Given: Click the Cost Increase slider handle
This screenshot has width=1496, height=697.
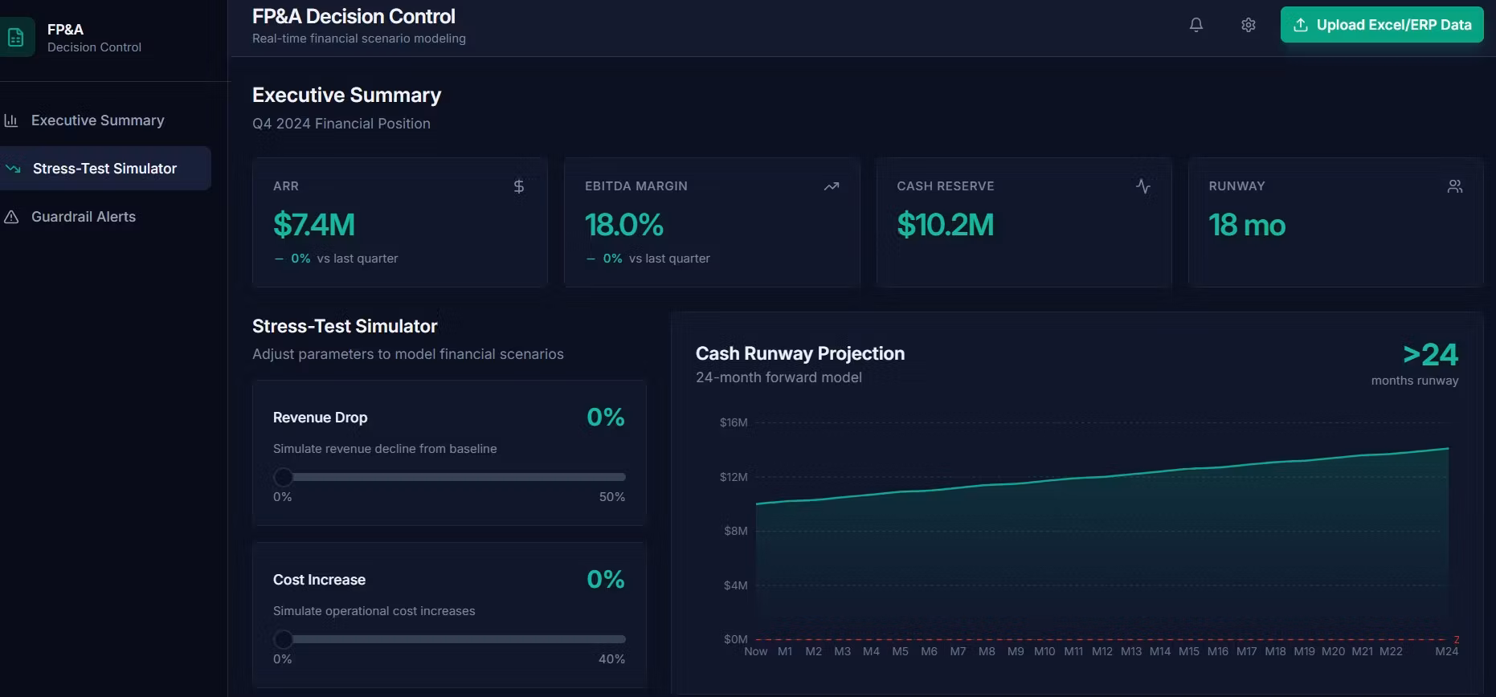Looking at the screenshot, I should tap(283, 639).
